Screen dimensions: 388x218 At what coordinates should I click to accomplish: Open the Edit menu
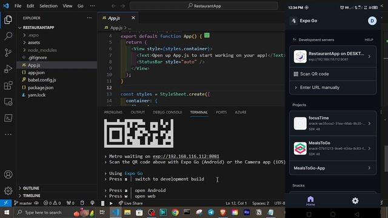[x=30, y=6]
